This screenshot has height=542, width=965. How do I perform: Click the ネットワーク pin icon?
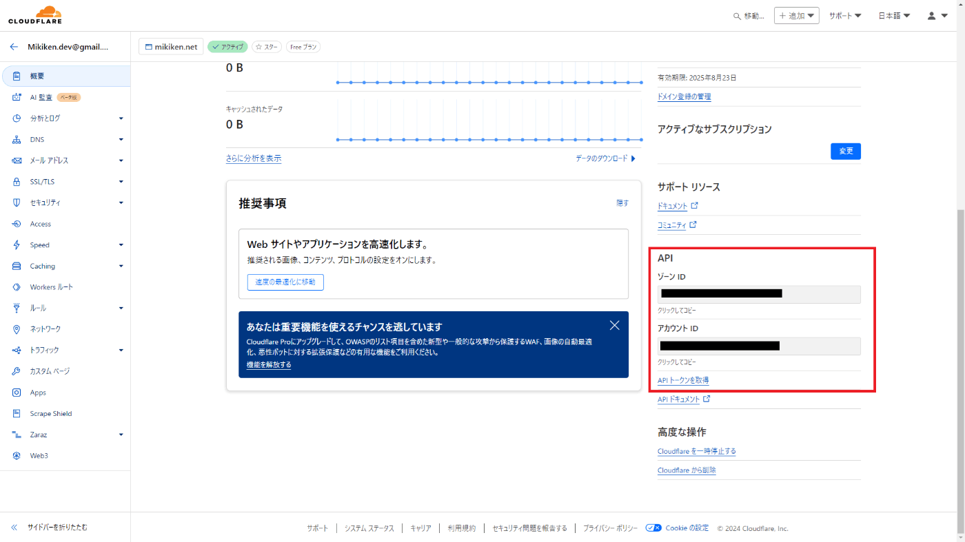click(x=17, y=329)
